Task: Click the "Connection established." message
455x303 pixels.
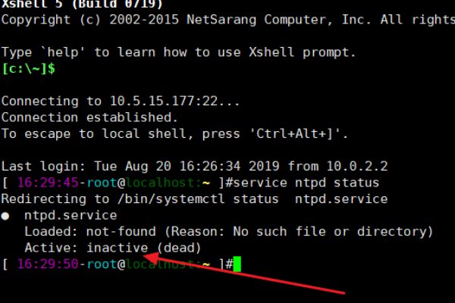Action: (x=89, y=117)
